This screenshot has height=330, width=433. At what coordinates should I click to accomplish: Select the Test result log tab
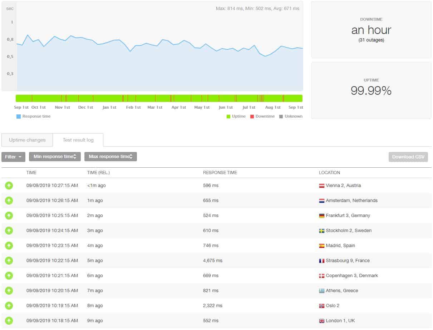pyautogui.click(x=78, y=140)
